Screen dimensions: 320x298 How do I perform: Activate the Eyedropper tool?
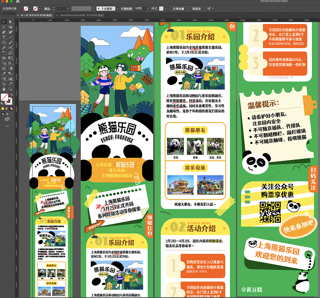[4, 74]
